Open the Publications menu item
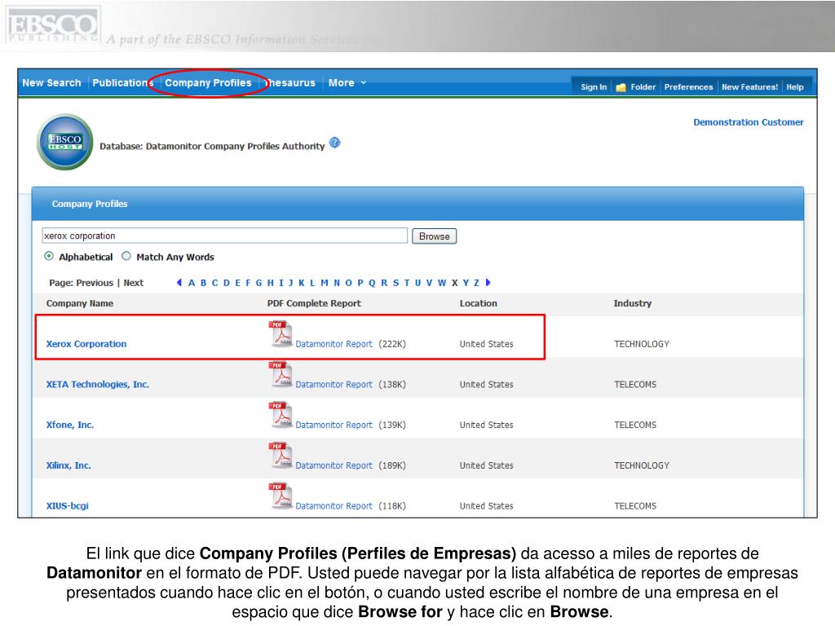This screenshot has height=626, width=835. tap(123, 83)
